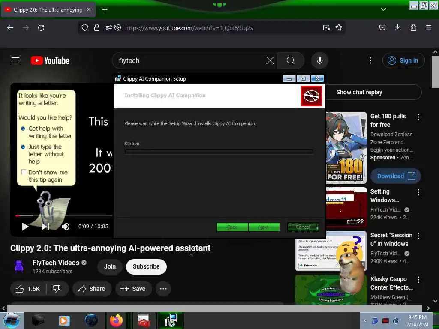
Task: Open YouTube settings three-dot menu
Action: (370, 60)
